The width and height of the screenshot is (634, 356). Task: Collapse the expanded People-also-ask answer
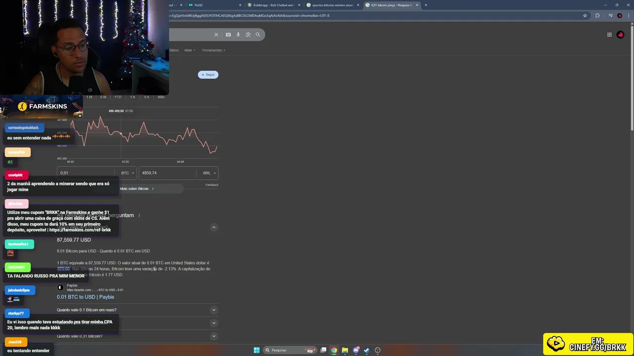[214, 227]
